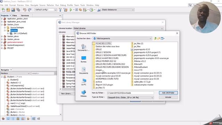This screenshot has height=125, width=222.
Task: Expand the Application_gestion_stock project node
Action: (x=2, y=19)
